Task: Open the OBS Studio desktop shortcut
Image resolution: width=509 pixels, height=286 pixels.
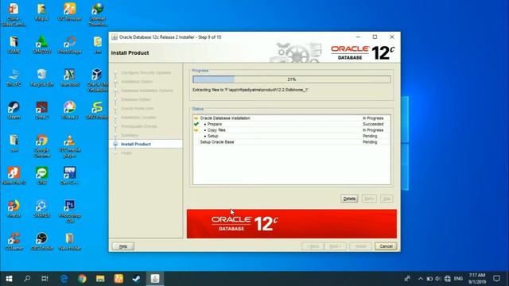Action: [42, 242]
